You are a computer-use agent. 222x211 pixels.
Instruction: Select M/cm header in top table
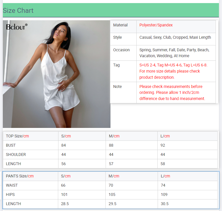pos(114,136)
